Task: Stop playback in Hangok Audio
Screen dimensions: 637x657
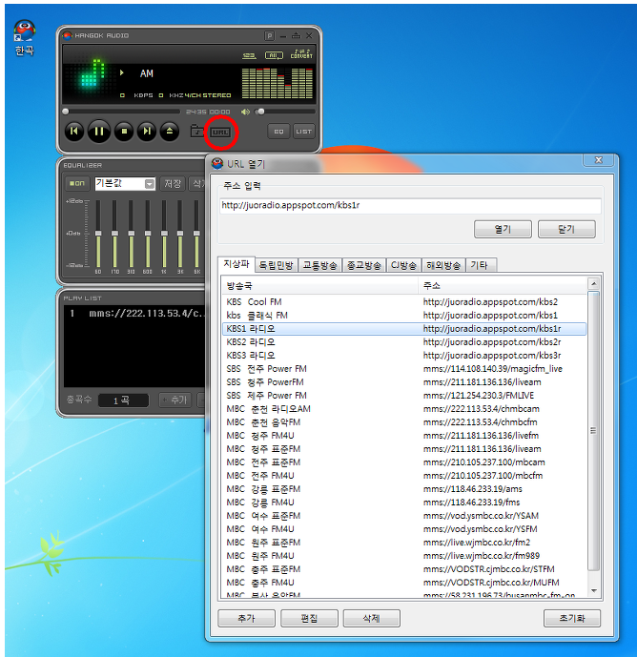Action: click(124, 132)
